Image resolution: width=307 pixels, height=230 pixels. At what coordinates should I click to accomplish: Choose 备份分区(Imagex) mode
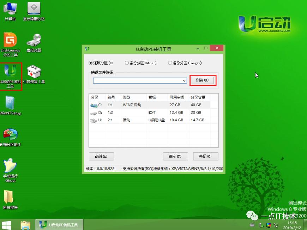tap(170, 62)
